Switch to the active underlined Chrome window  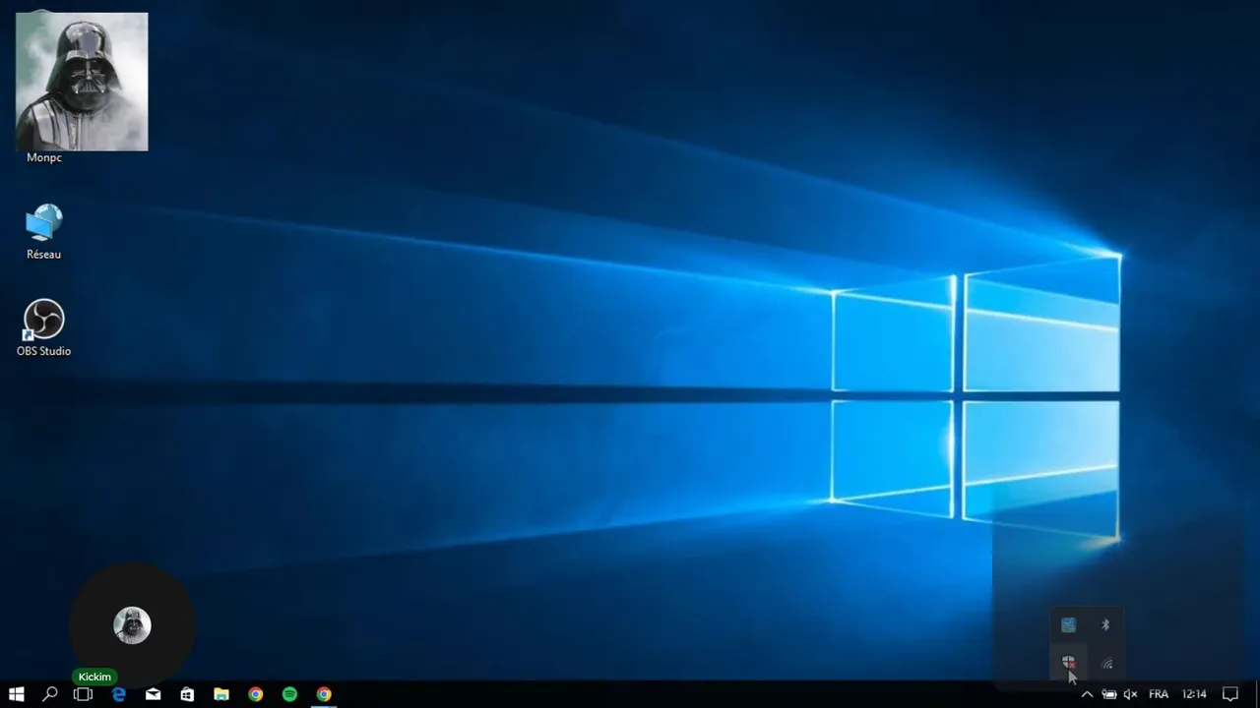pyautogui.click(x=324, y=694)
